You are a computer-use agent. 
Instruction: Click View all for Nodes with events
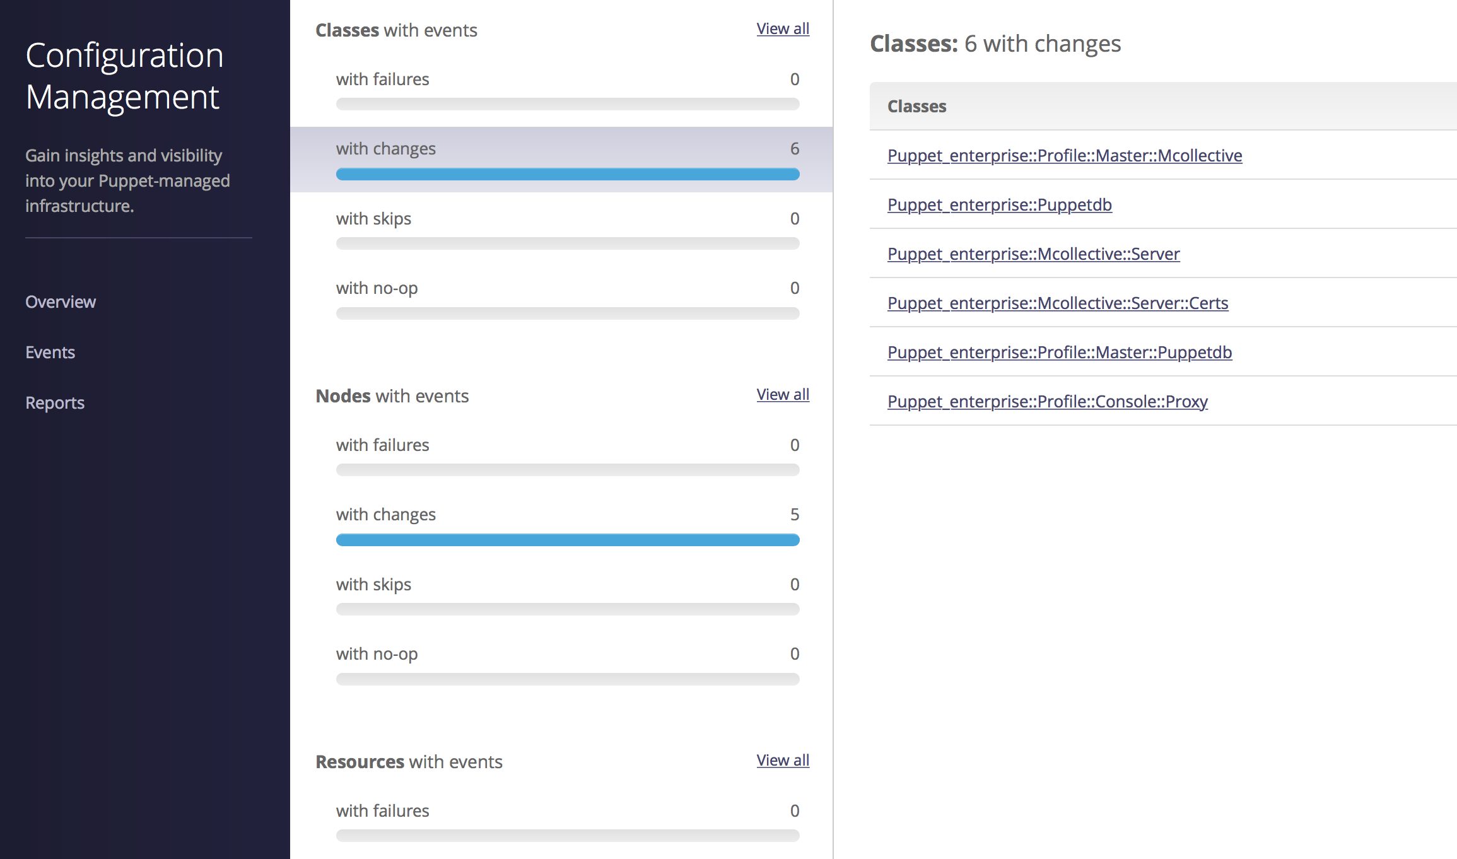783,395
